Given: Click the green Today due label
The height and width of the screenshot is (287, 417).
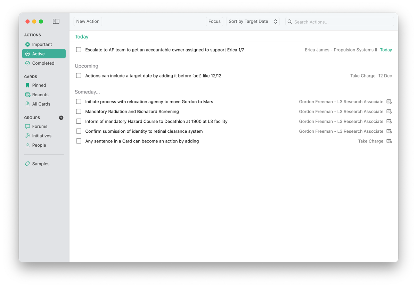Looking at the screenshot, I should (x=386, y=50).
